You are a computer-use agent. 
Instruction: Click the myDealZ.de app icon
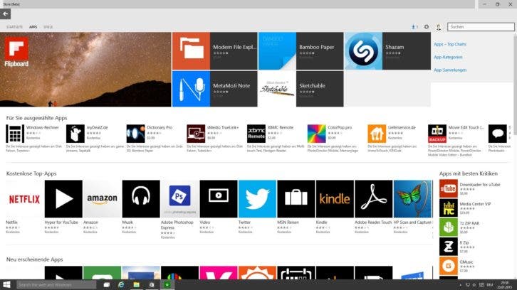click(75, 134)
